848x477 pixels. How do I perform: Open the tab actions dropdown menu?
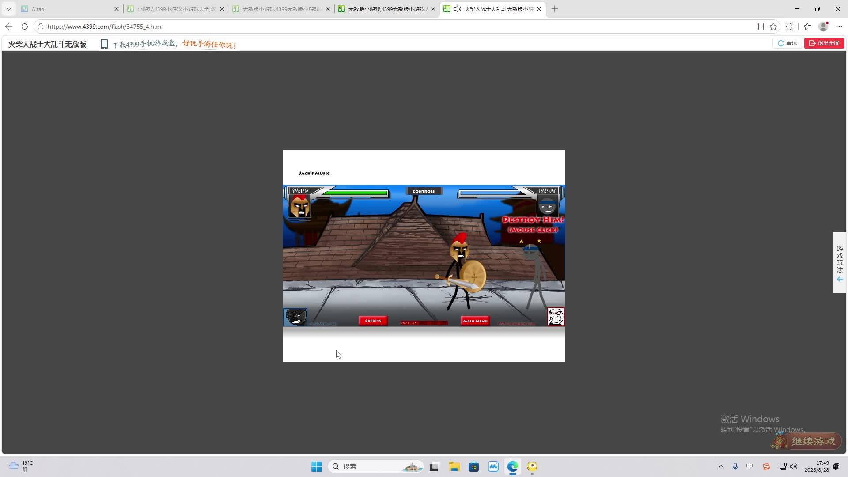8,9
